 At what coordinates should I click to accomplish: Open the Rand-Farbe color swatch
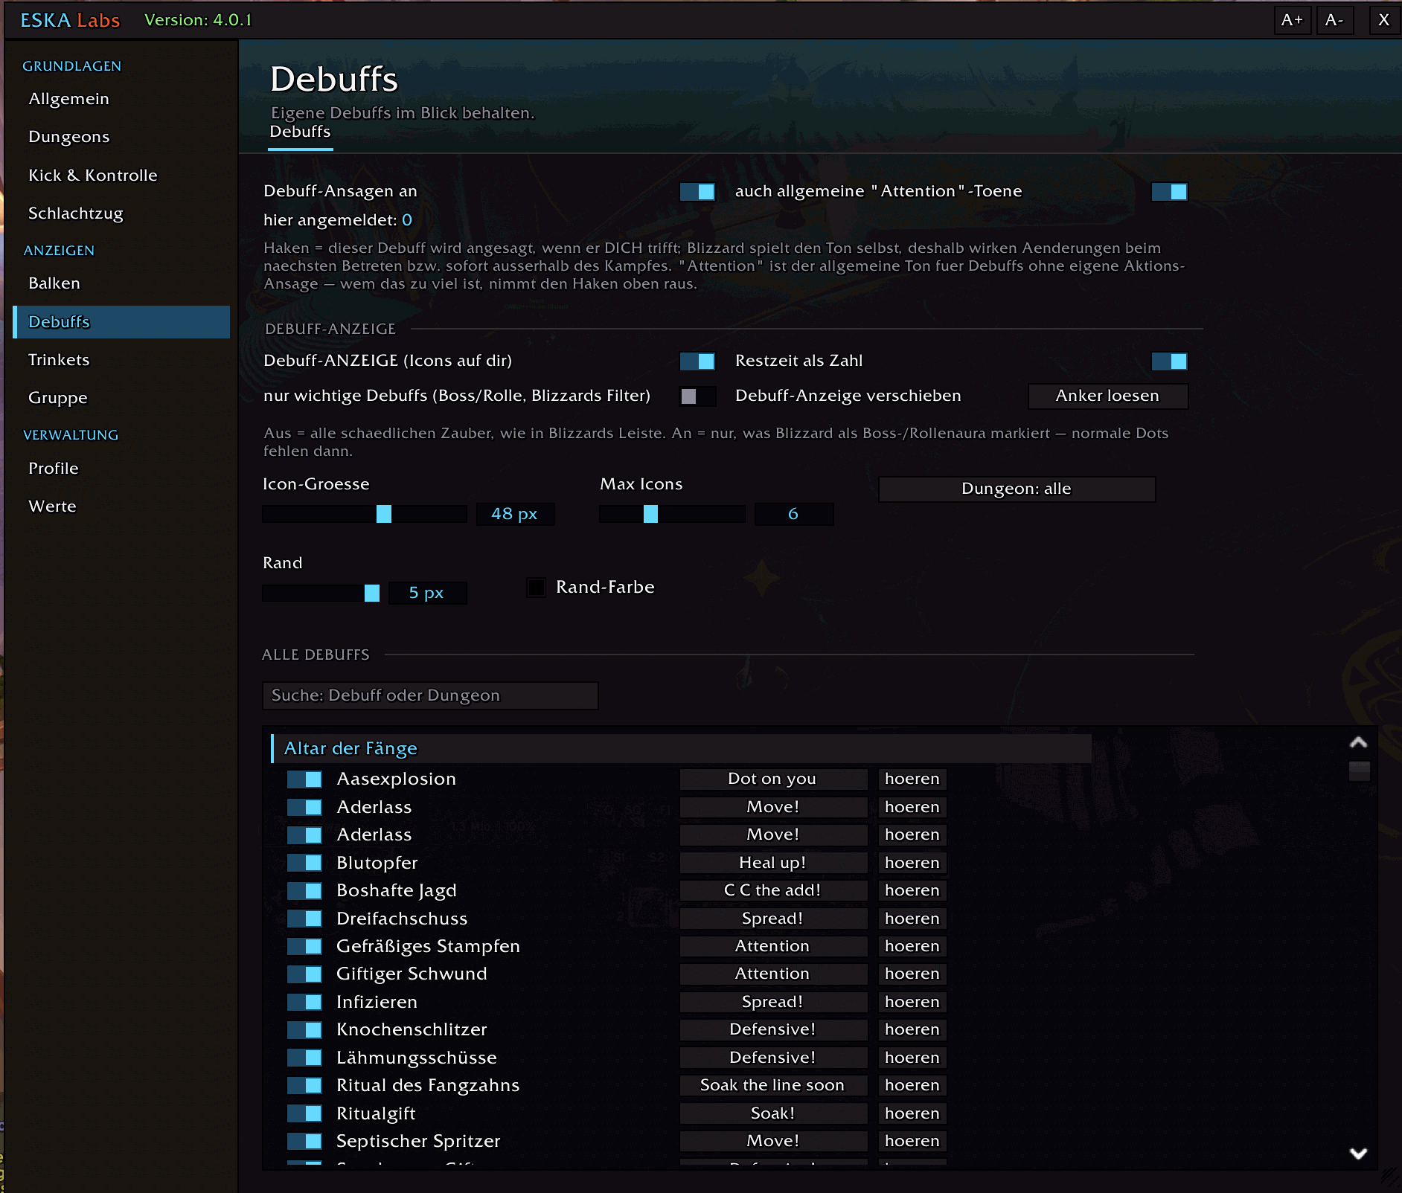point(536,588)
